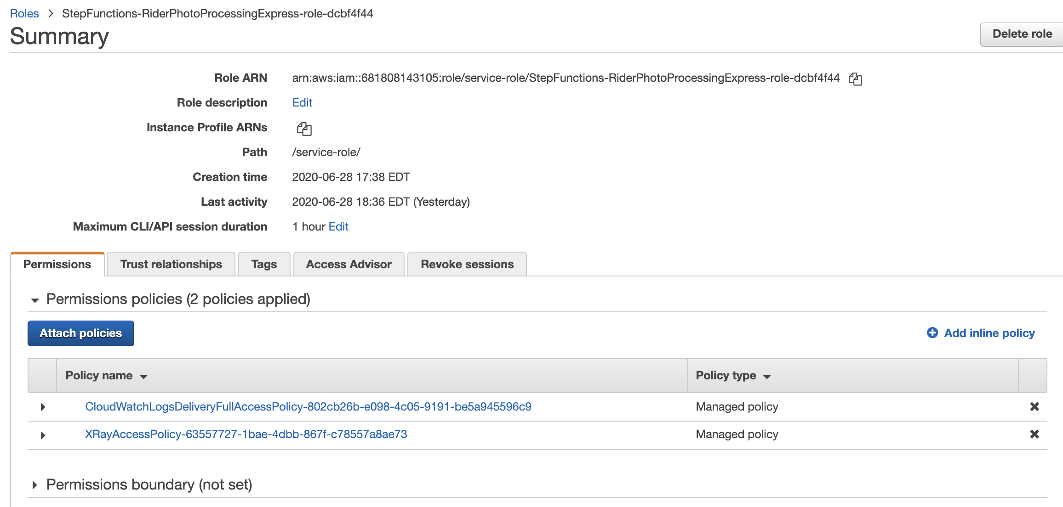The height and width of the screenshot is (507, 1063).
Task: Click the Delete role button
Action: [x=1022, y=34]
